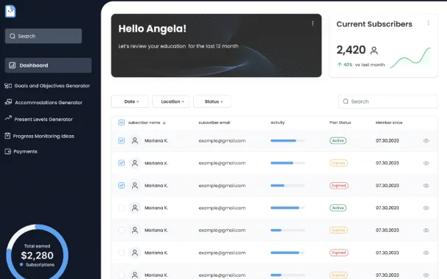Click the eye icon in the fifth subscriber row
The height and width of the screenshot is (279, 447).
(x=426, y=231)
